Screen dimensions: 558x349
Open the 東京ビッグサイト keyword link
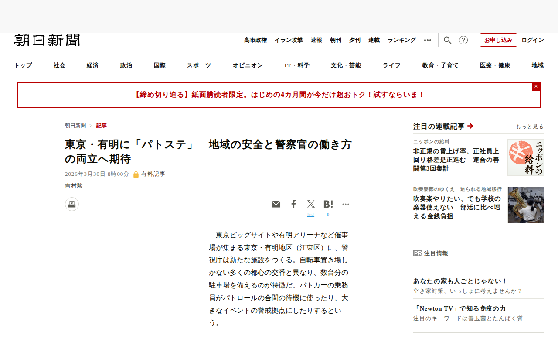[244, 235]
